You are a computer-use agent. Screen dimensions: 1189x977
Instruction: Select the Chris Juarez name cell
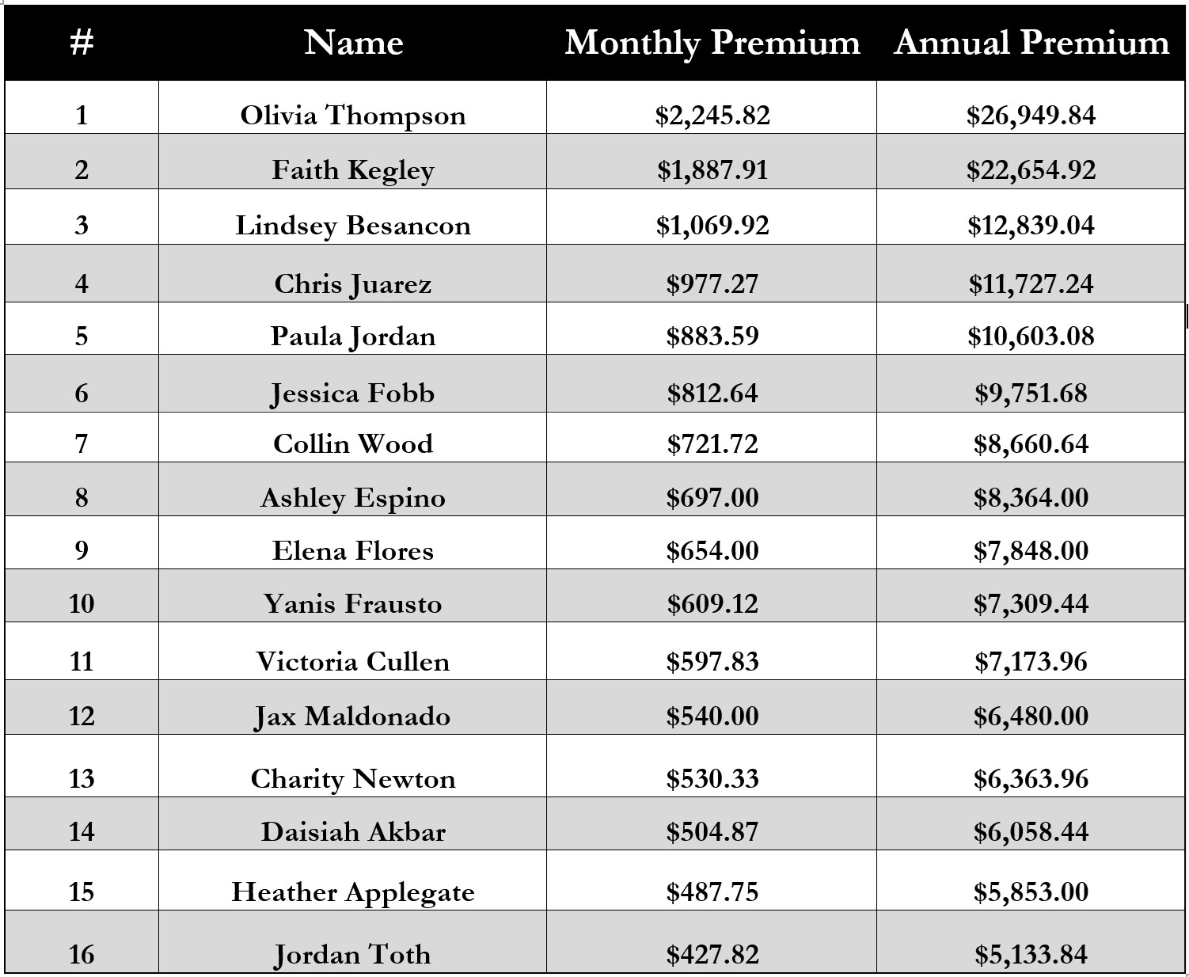pyautogui.click(x=352, y=273)
